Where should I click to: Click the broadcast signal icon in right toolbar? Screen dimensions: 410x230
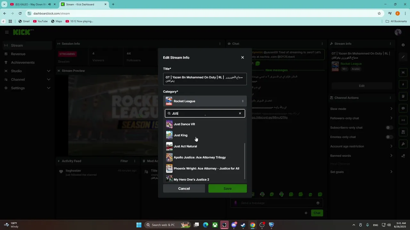(x=403, y=120)
